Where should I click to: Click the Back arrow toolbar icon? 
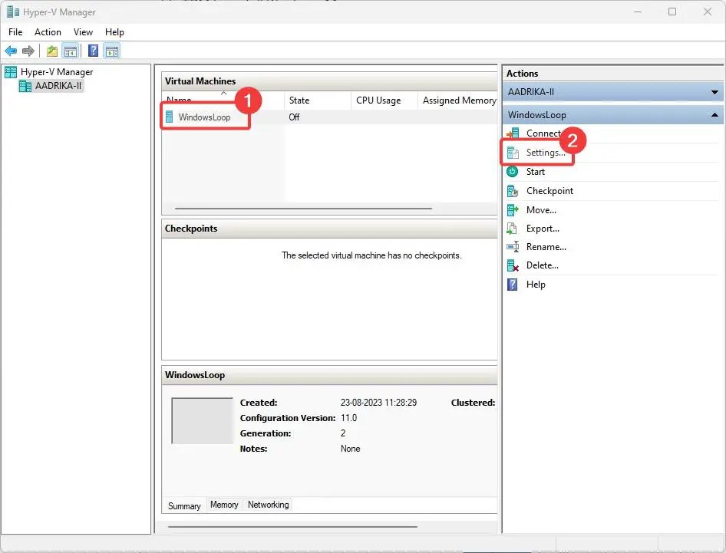pyautogui.click(x=11, y=51)
